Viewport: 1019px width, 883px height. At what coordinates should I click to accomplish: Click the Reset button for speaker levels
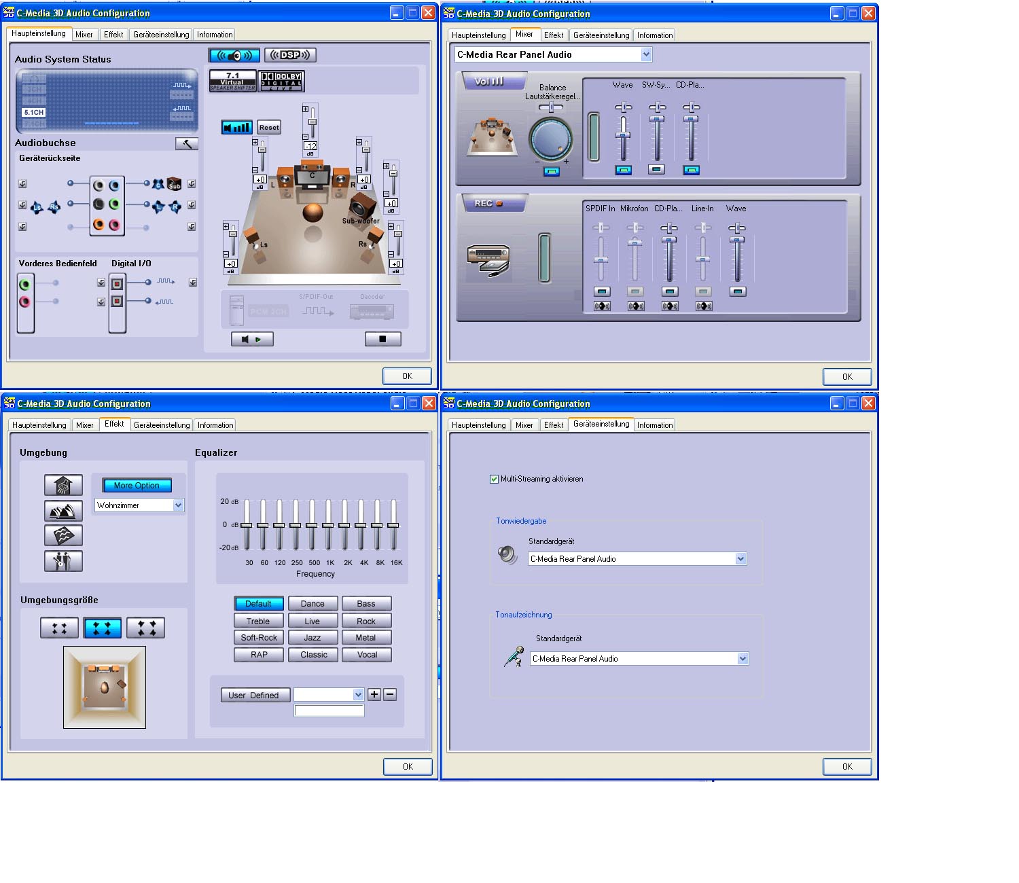click(x=269, y=127)
